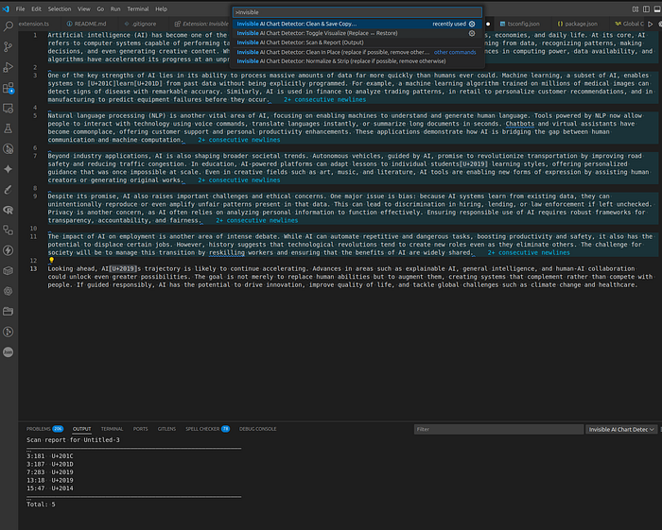
Task: Open the Source Control view icon
Action: click(8, 47)
